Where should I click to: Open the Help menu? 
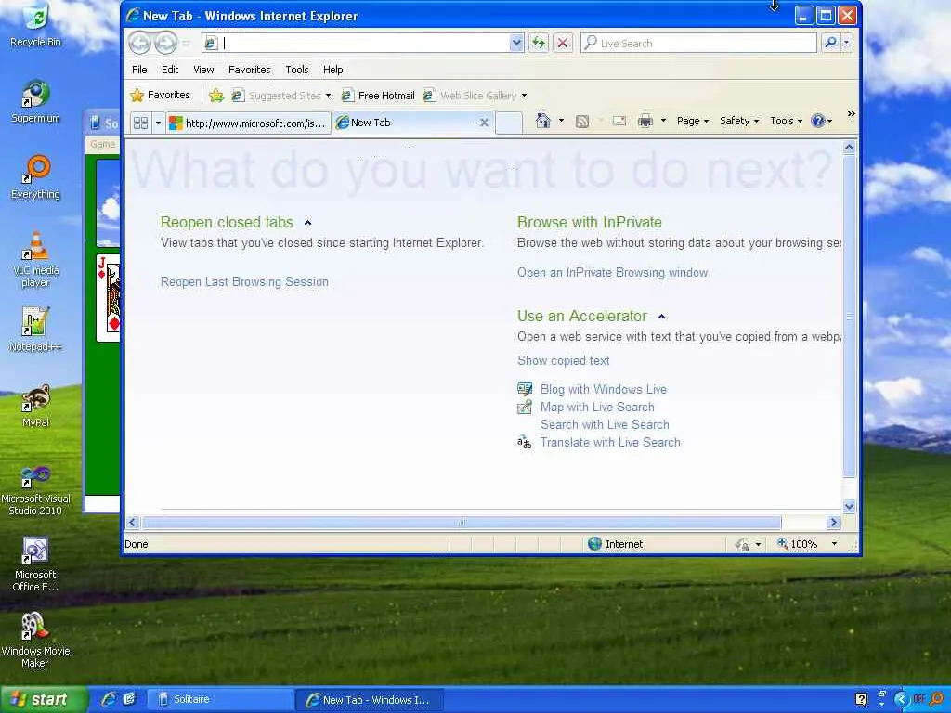(x=333, y=70)
